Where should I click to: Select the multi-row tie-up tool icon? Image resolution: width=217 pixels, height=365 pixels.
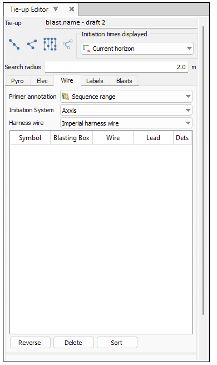[50, 44]
